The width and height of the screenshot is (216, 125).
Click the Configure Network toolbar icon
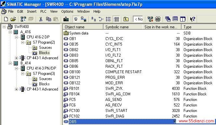pyautogui.click(x=150, y=19)
